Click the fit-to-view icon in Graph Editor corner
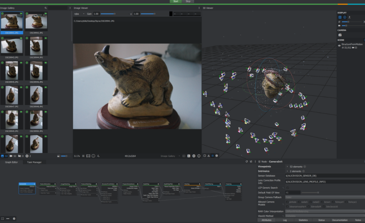Image resolution: width=365 pixels, height=223 pixels. click(x=2, y=219)
